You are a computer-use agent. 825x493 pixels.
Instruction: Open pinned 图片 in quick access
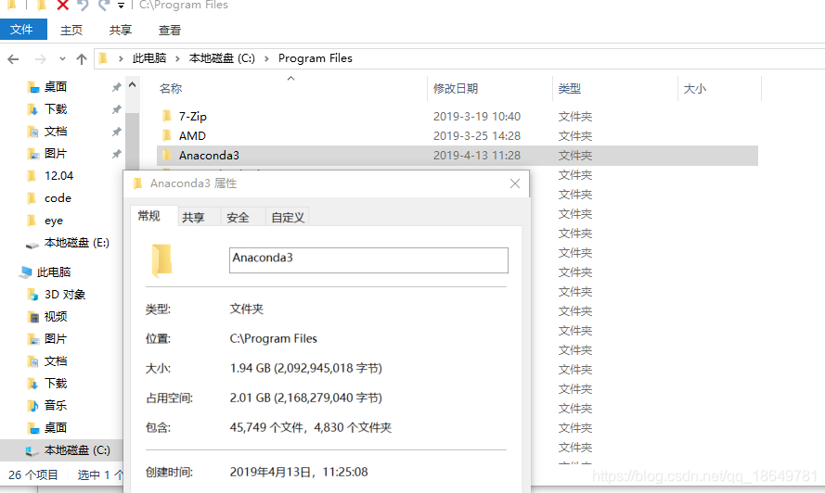pos(56,154)
